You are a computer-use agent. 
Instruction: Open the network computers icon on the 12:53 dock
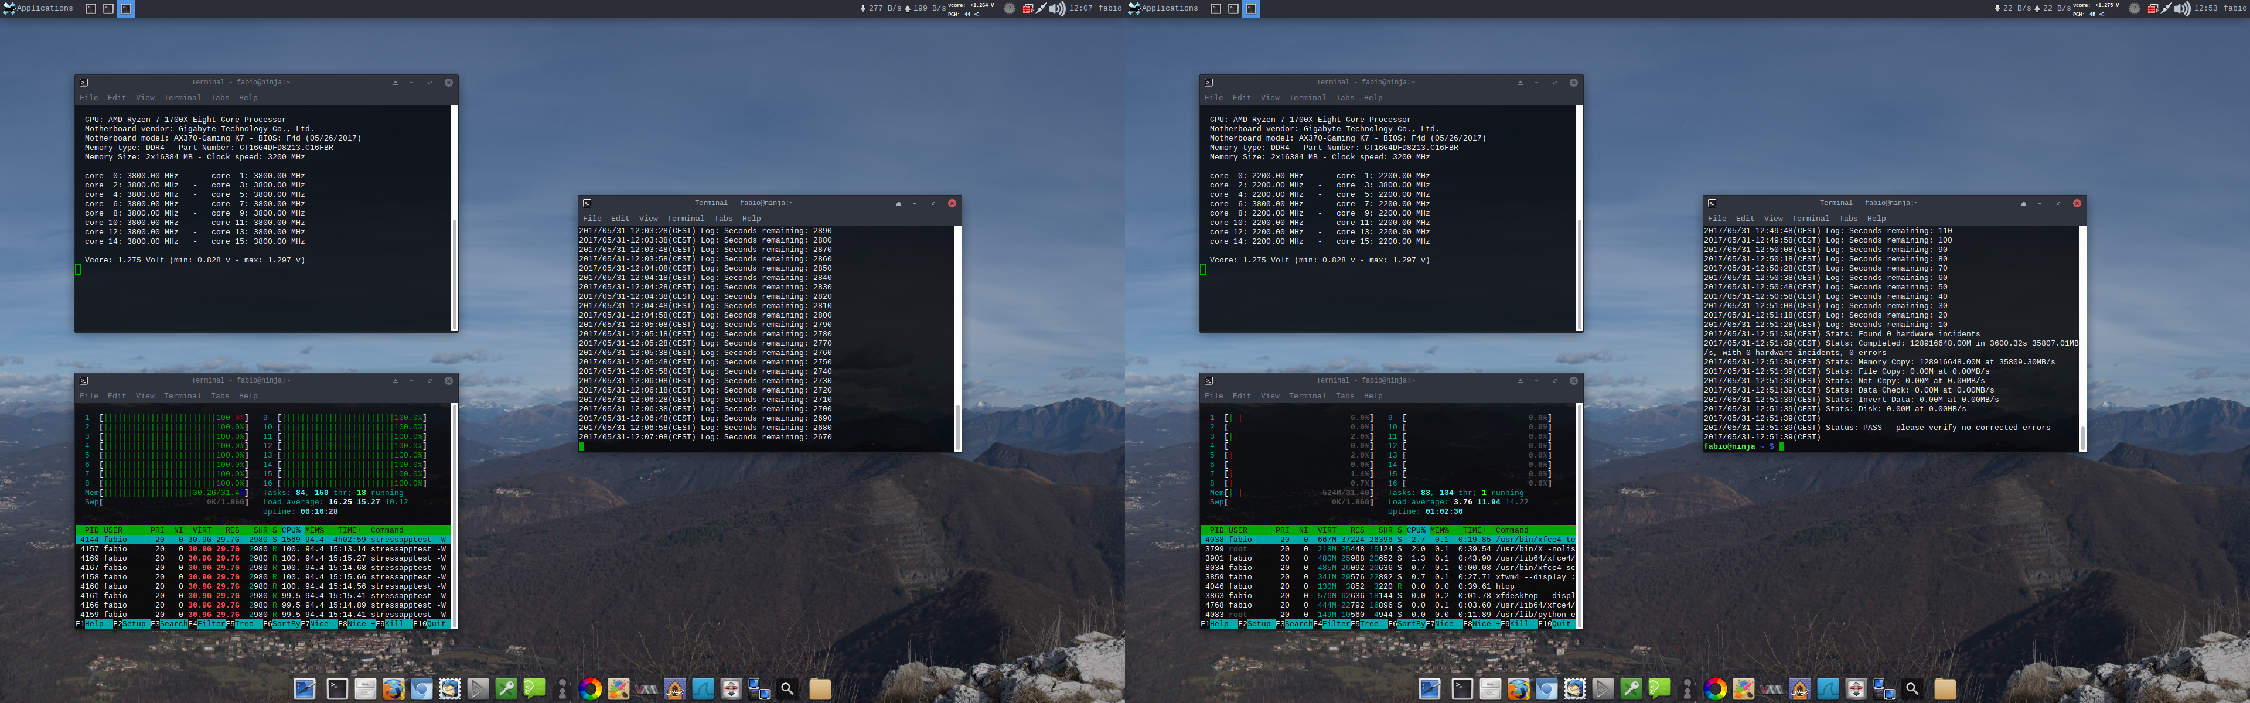pyautogui.click(x=1884, y=688)
